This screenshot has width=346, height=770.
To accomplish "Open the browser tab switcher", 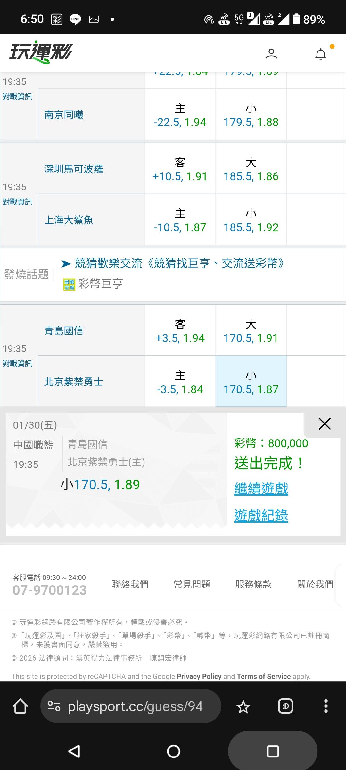I will pyautogui.click(x=285, y=706).
